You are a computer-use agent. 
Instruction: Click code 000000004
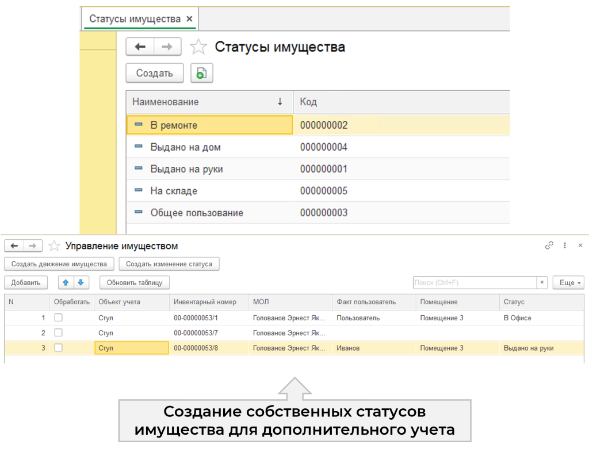coord(324,147)
